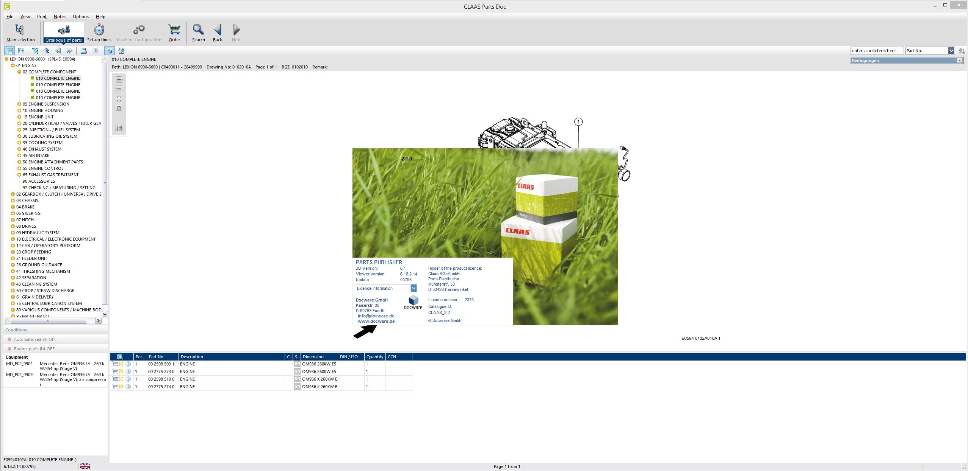Image resolution: width=968 pixels, height=471 pixels.
Task: Click SN marker for part 00 2775 274 0
Action: pos(297,387)
